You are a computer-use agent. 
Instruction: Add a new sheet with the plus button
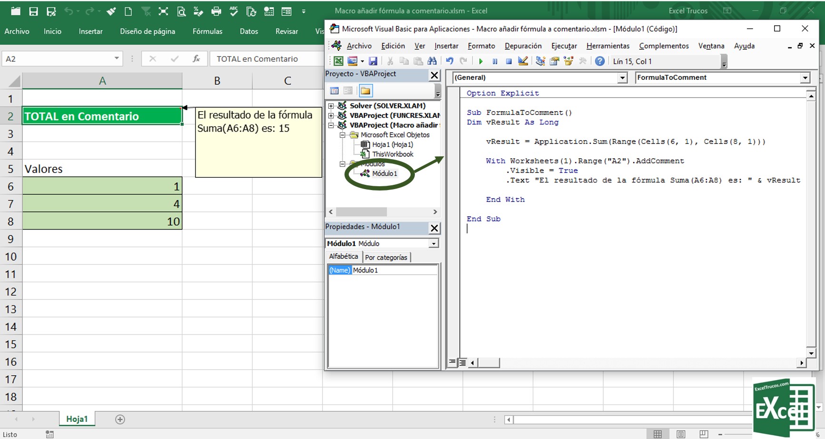point(120,419)
